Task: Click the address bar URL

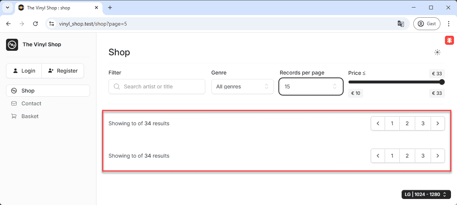Action: click(93, 24)
